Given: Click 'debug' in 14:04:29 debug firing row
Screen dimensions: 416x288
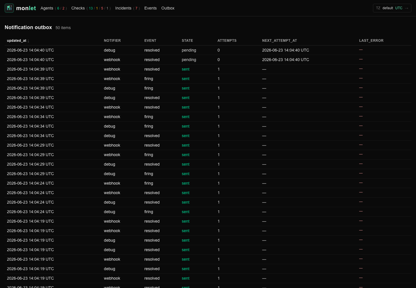Looking at the screenshot, I should pos(109,174).
